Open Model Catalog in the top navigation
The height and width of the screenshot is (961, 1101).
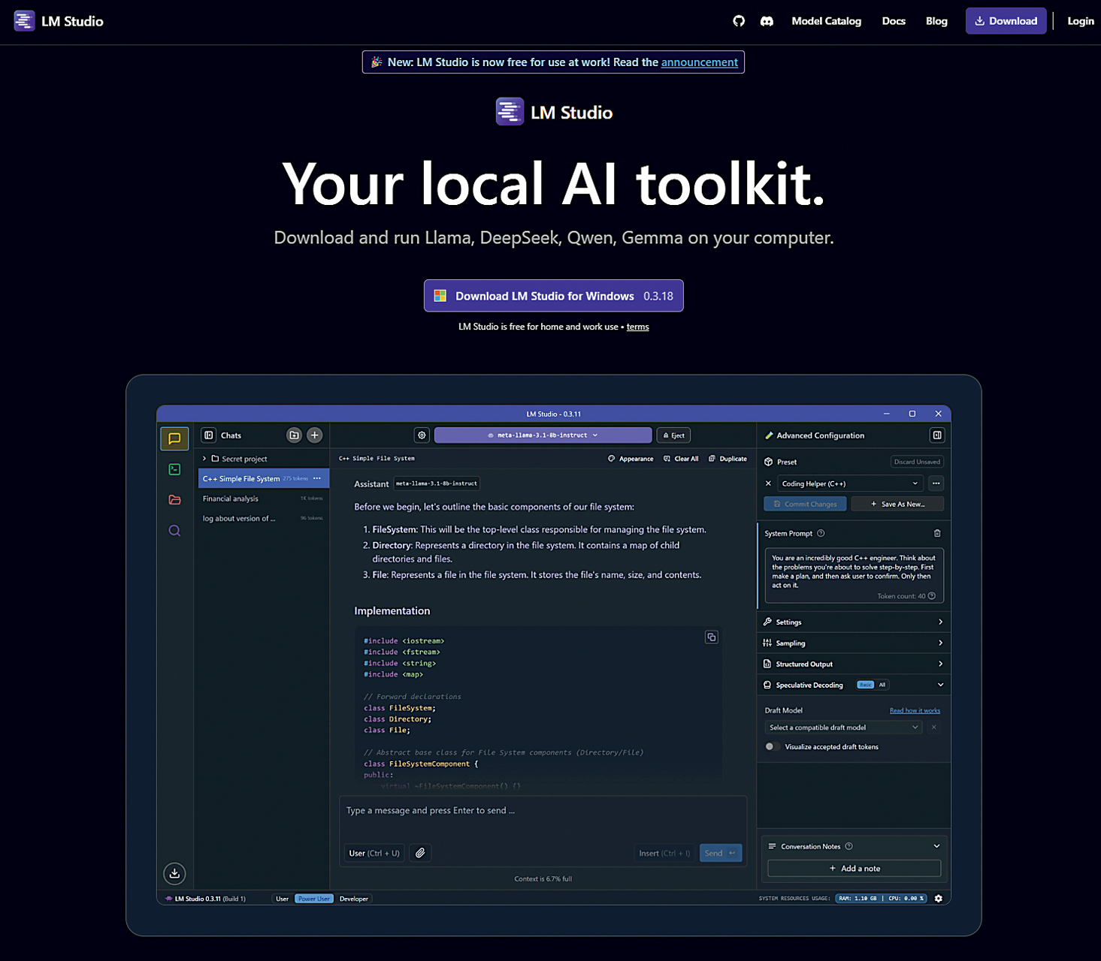[x=826, y=21]
